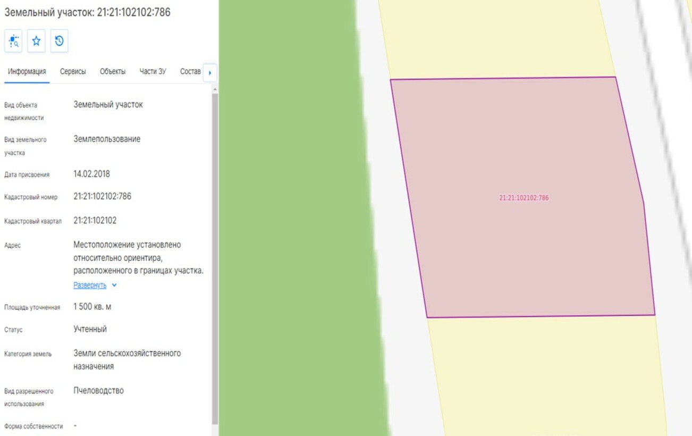Click the locate-on-map icon button
692x436 pixels.
click(x=13, y=41)
